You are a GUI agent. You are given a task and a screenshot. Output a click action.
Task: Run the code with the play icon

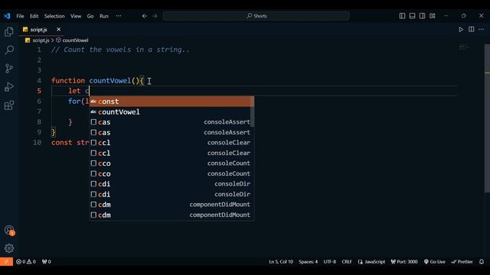461,29
